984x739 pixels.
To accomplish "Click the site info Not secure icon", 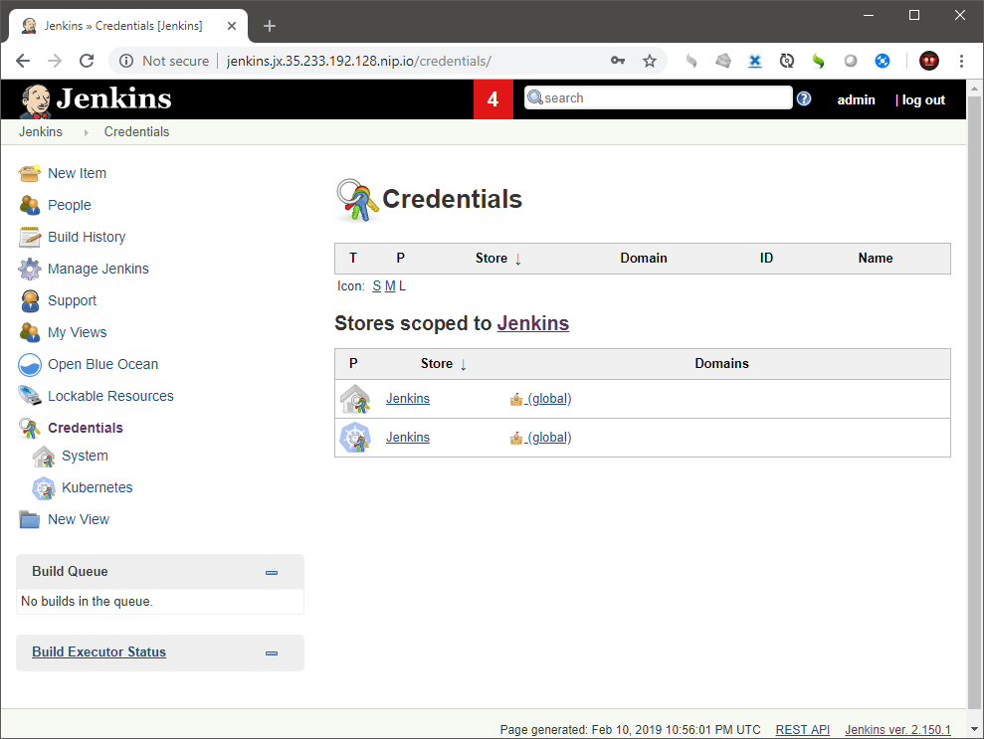I will pyautogui.click(x=126, y=61).
